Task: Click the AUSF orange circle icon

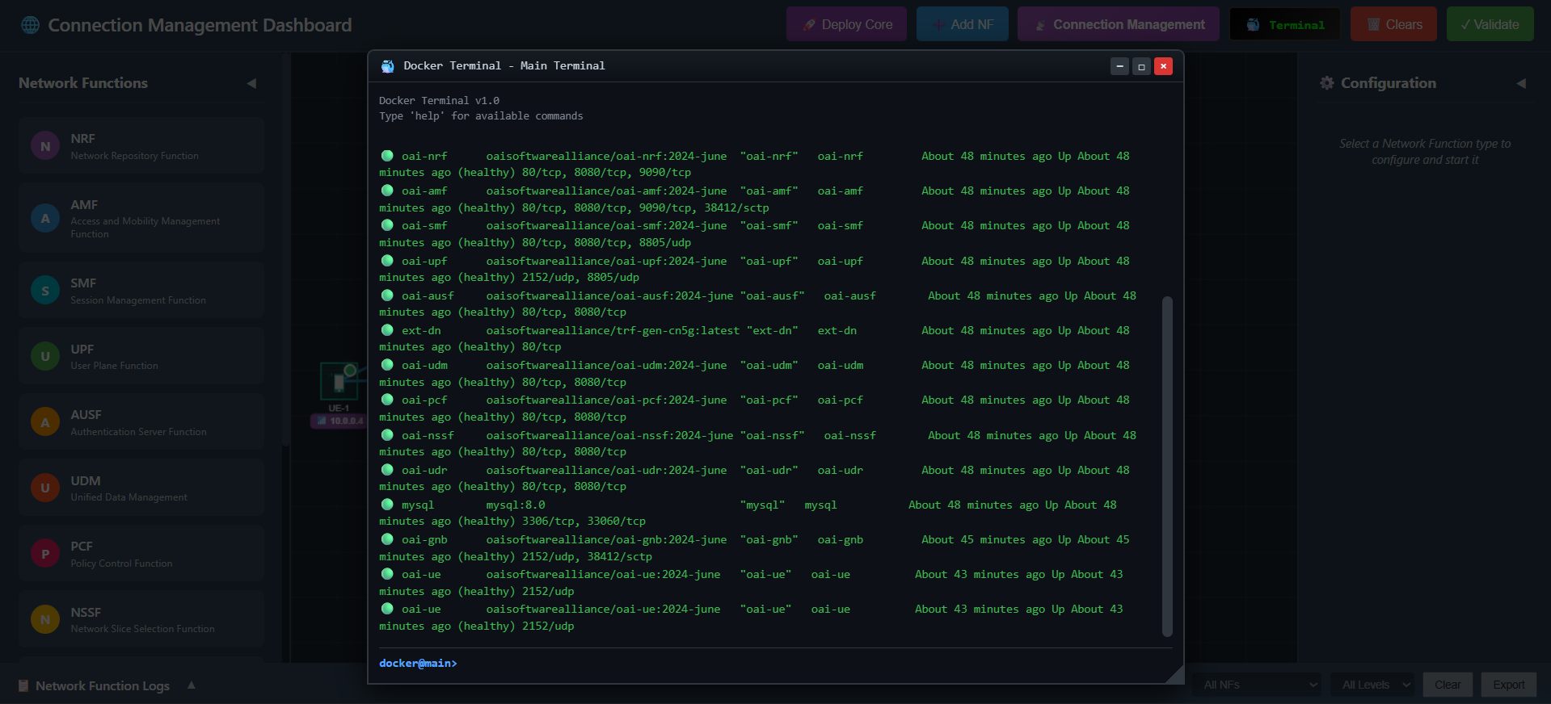Action: [x=45, y=422]
